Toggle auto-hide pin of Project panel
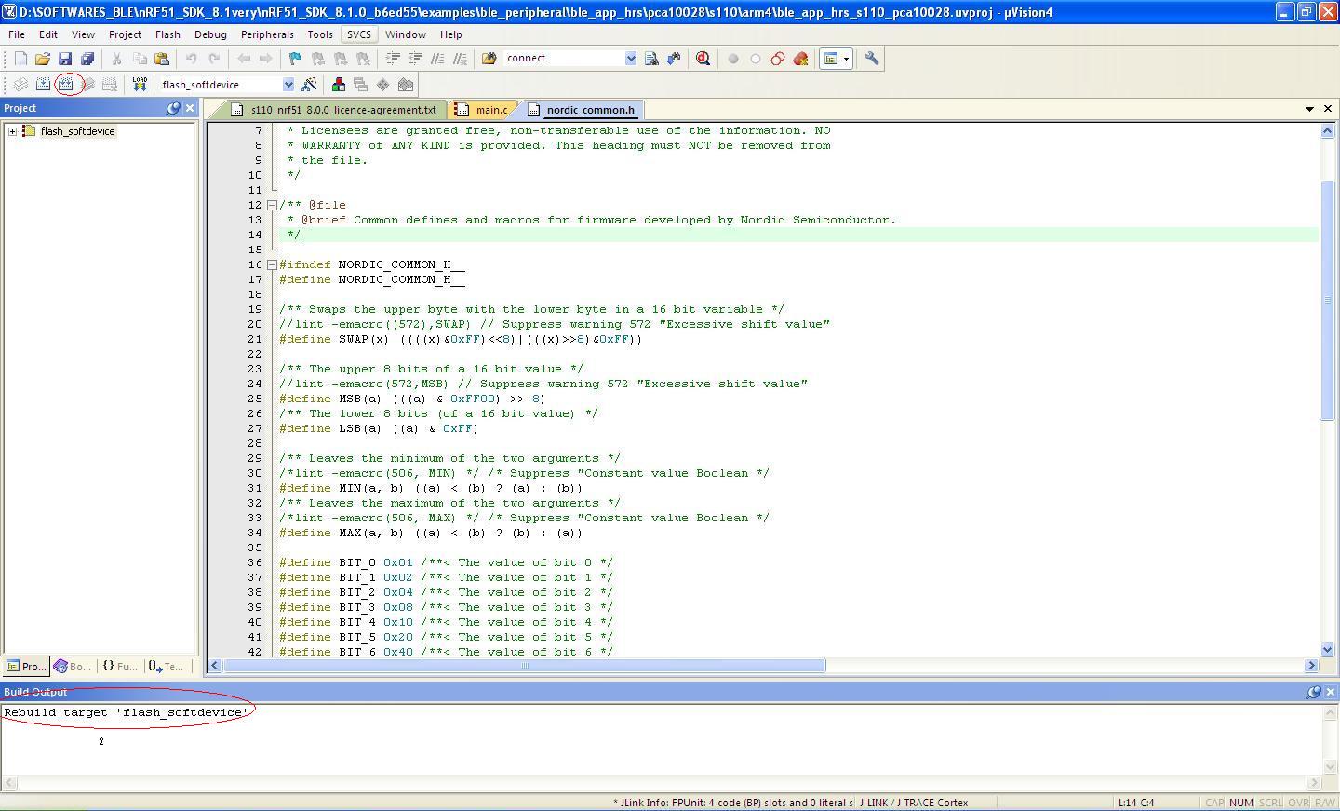This screenshot has height=811, width=1340. (173, 108)
